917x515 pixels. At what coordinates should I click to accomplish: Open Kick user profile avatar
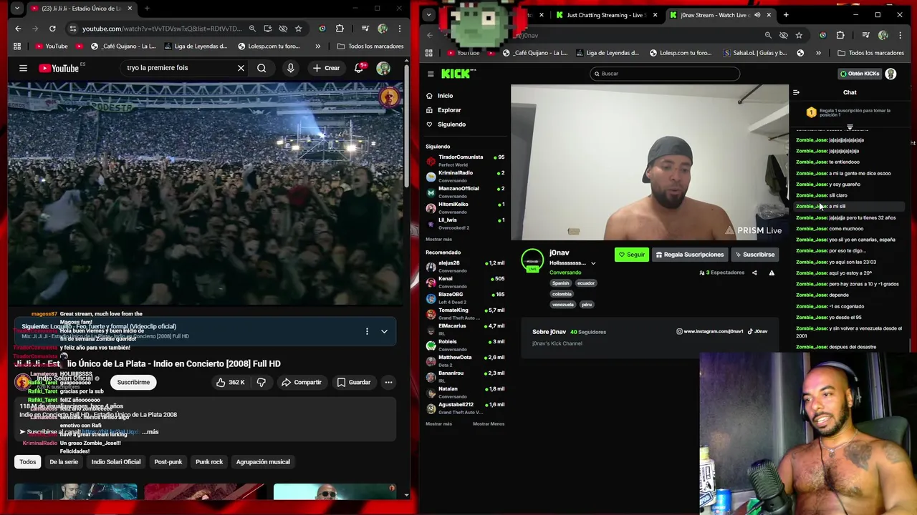[x=890, y=74]
